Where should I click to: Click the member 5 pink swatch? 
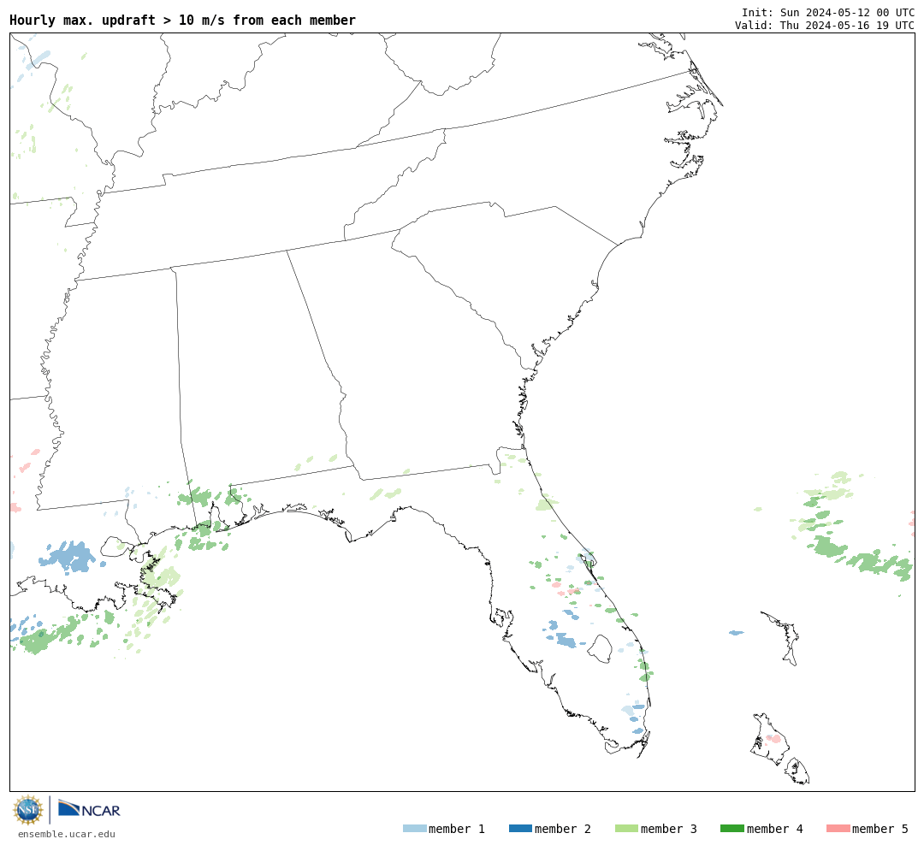[x=838, y=829]
